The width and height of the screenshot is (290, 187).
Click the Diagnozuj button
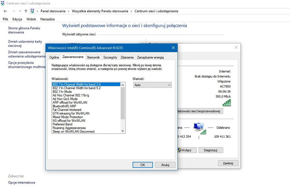(213, 150)
